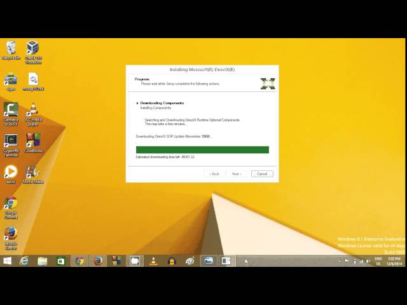Open CodeBlocks desktop shortcut
Screen dimensions: 407x305
33,143
